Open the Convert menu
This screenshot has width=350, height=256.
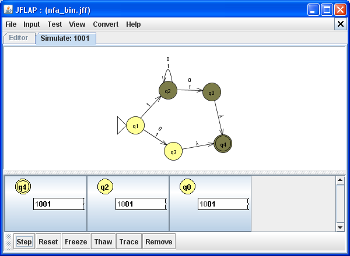(x=106, y=24)
